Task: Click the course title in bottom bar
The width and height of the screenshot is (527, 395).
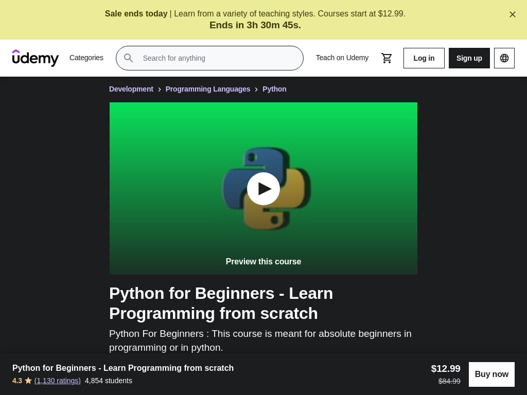Action: click(x=123, y=368)
